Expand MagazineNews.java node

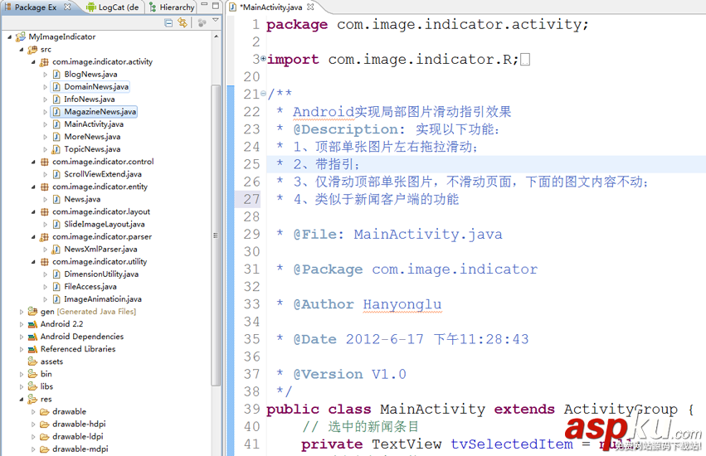[x=45, y=112]
